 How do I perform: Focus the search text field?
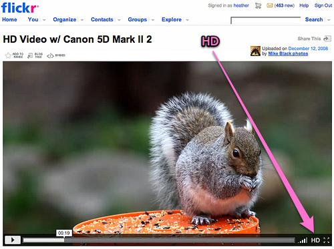click(x=266, y=20)
